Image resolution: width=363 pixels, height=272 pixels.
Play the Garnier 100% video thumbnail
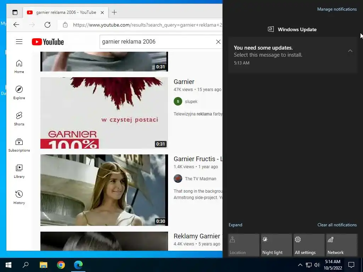pyautogui.click(x=104, y=113)
